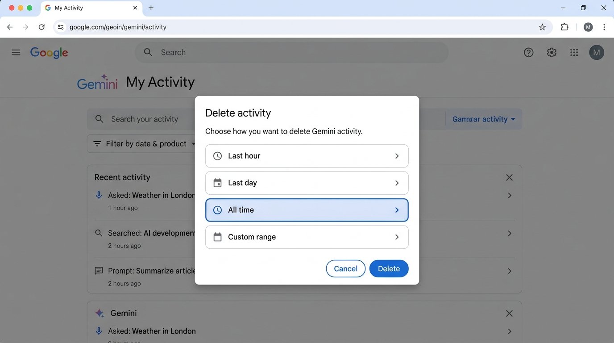Open the Help question mark icon
The width and height of the screenshot is (614, 343).
point(528,53)
